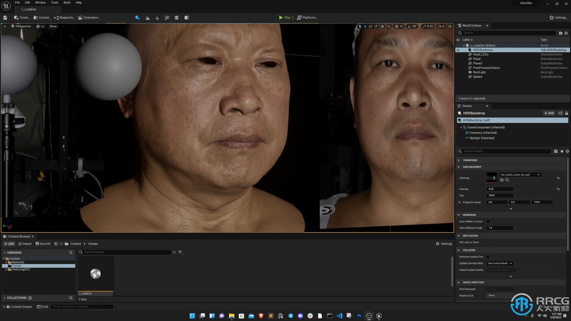This screenshot has height=321, width=571.
Task: Click the Blueprint/C++ component icon beside ADD
Action: click(560, 113)
